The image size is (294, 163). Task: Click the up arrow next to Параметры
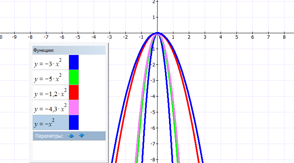(71, 136)
